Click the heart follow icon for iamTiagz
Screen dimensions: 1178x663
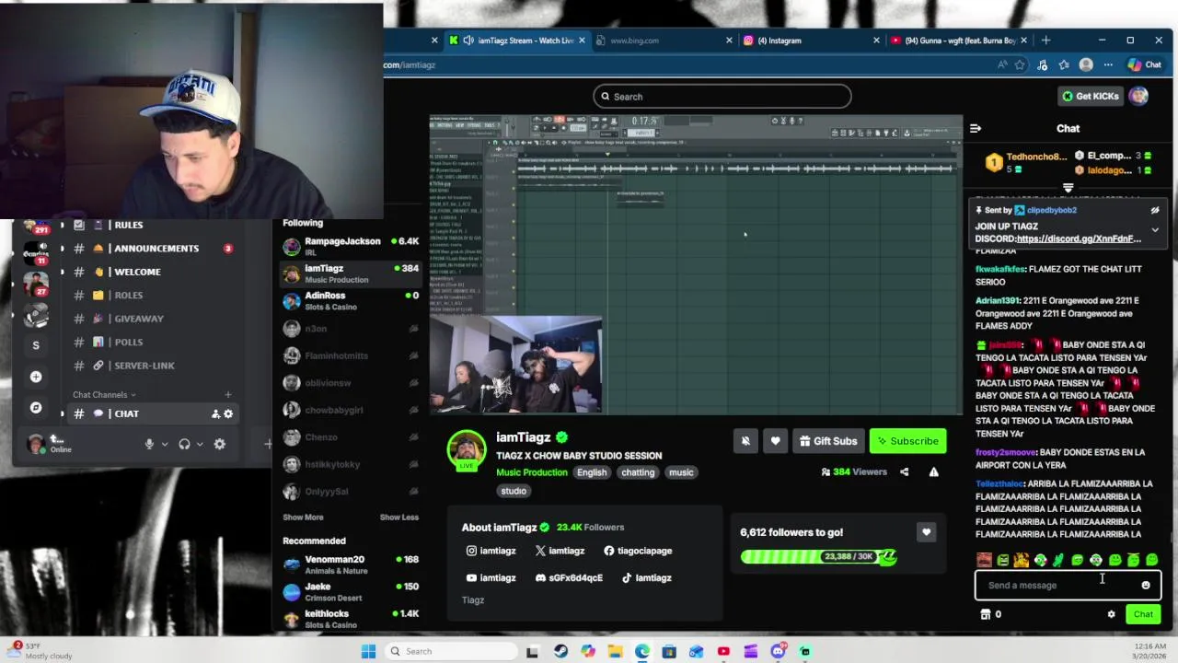point(776,441)
